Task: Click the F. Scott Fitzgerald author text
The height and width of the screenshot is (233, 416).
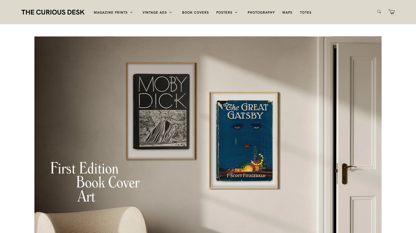Action: pyautogui.click(x=246, y=176)
